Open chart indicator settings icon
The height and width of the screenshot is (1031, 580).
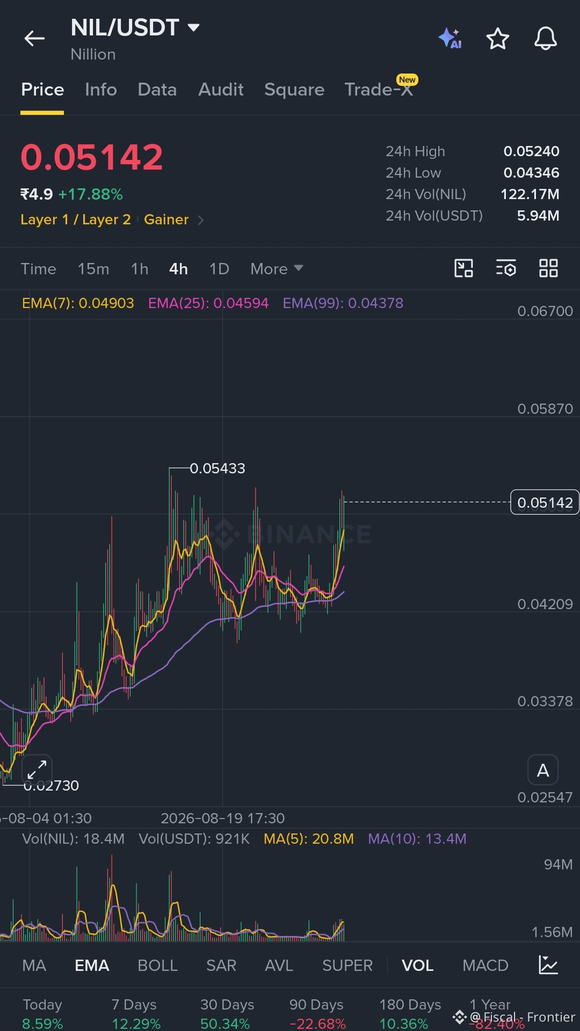(x=506, y=268)
